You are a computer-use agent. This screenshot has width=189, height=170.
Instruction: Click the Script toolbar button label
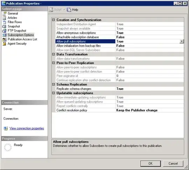click(58, 10)
